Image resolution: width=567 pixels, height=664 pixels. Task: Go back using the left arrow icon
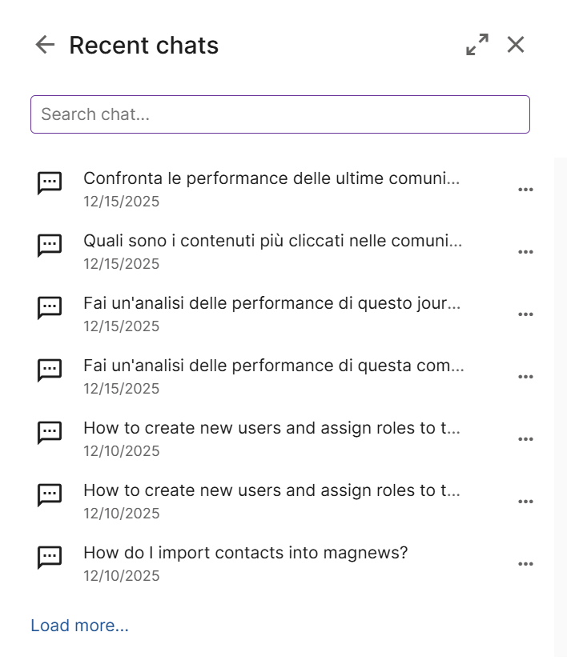45,45
